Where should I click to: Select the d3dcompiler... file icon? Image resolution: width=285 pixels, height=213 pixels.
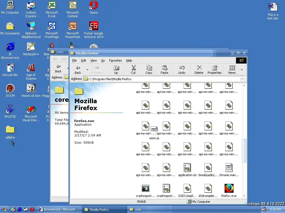click(x=208, y=190)
